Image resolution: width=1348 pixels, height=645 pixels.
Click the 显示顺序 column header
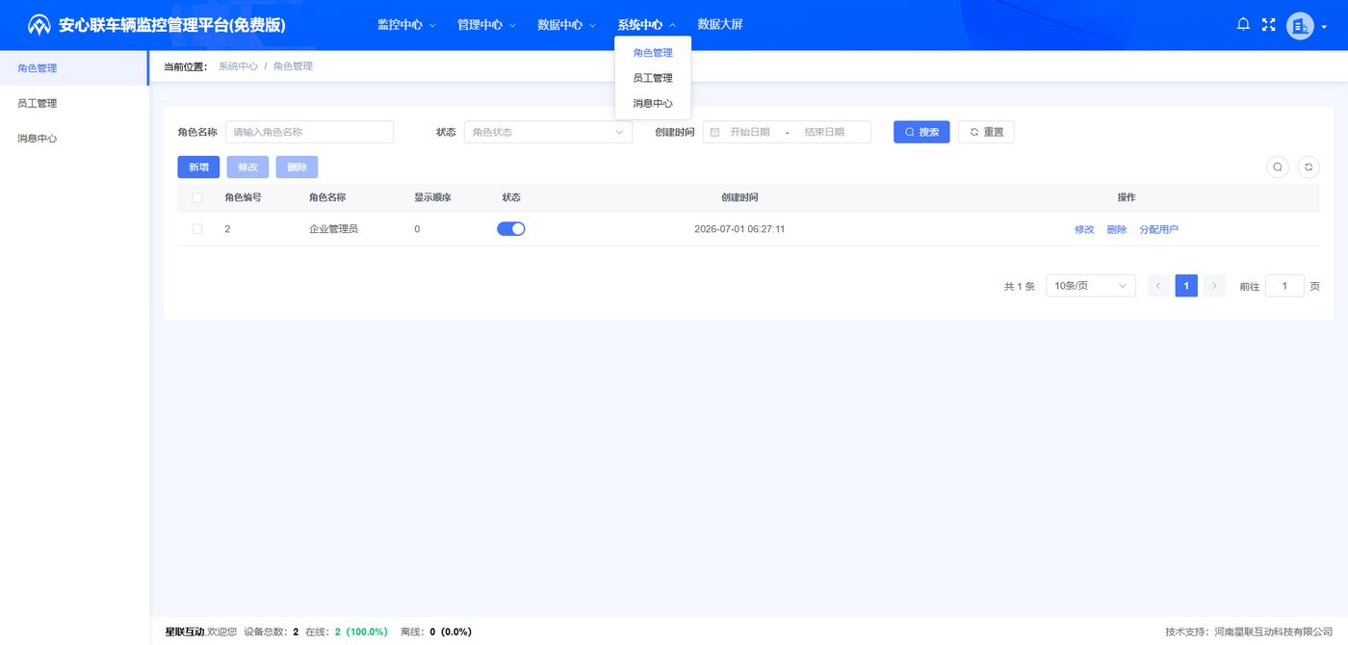pos(432,197)
